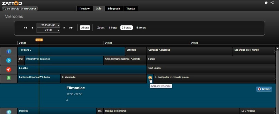Viewport: 279px width, 114px height.
Task: Open the date dropdown showing 2013-03-06
Action: click(x=48, y=25)
